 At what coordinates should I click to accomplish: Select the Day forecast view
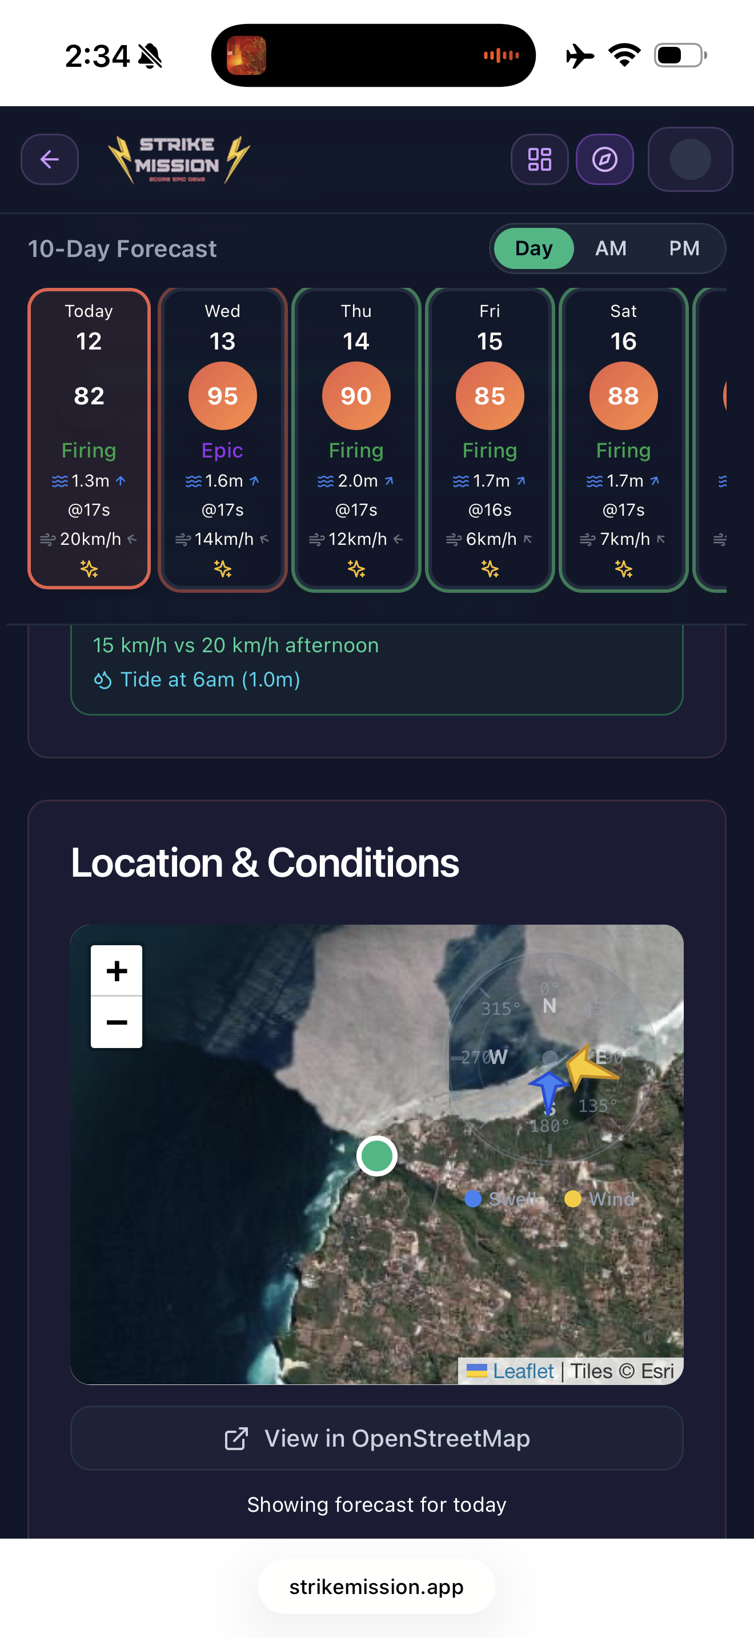coord(534,248)
